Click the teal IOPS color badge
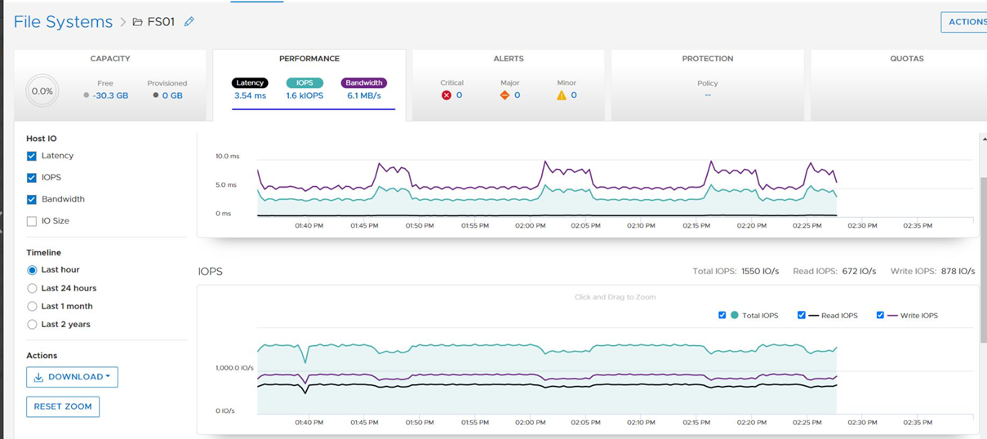Screen dimensions: 987x439 tap(305, 82)
